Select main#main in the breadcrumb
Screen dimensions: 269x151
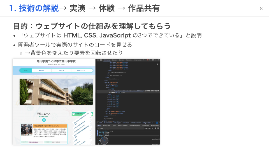[126, 123]
